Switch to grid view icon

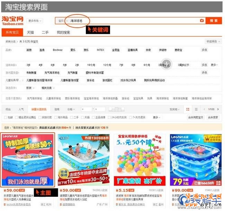[188, 109]
